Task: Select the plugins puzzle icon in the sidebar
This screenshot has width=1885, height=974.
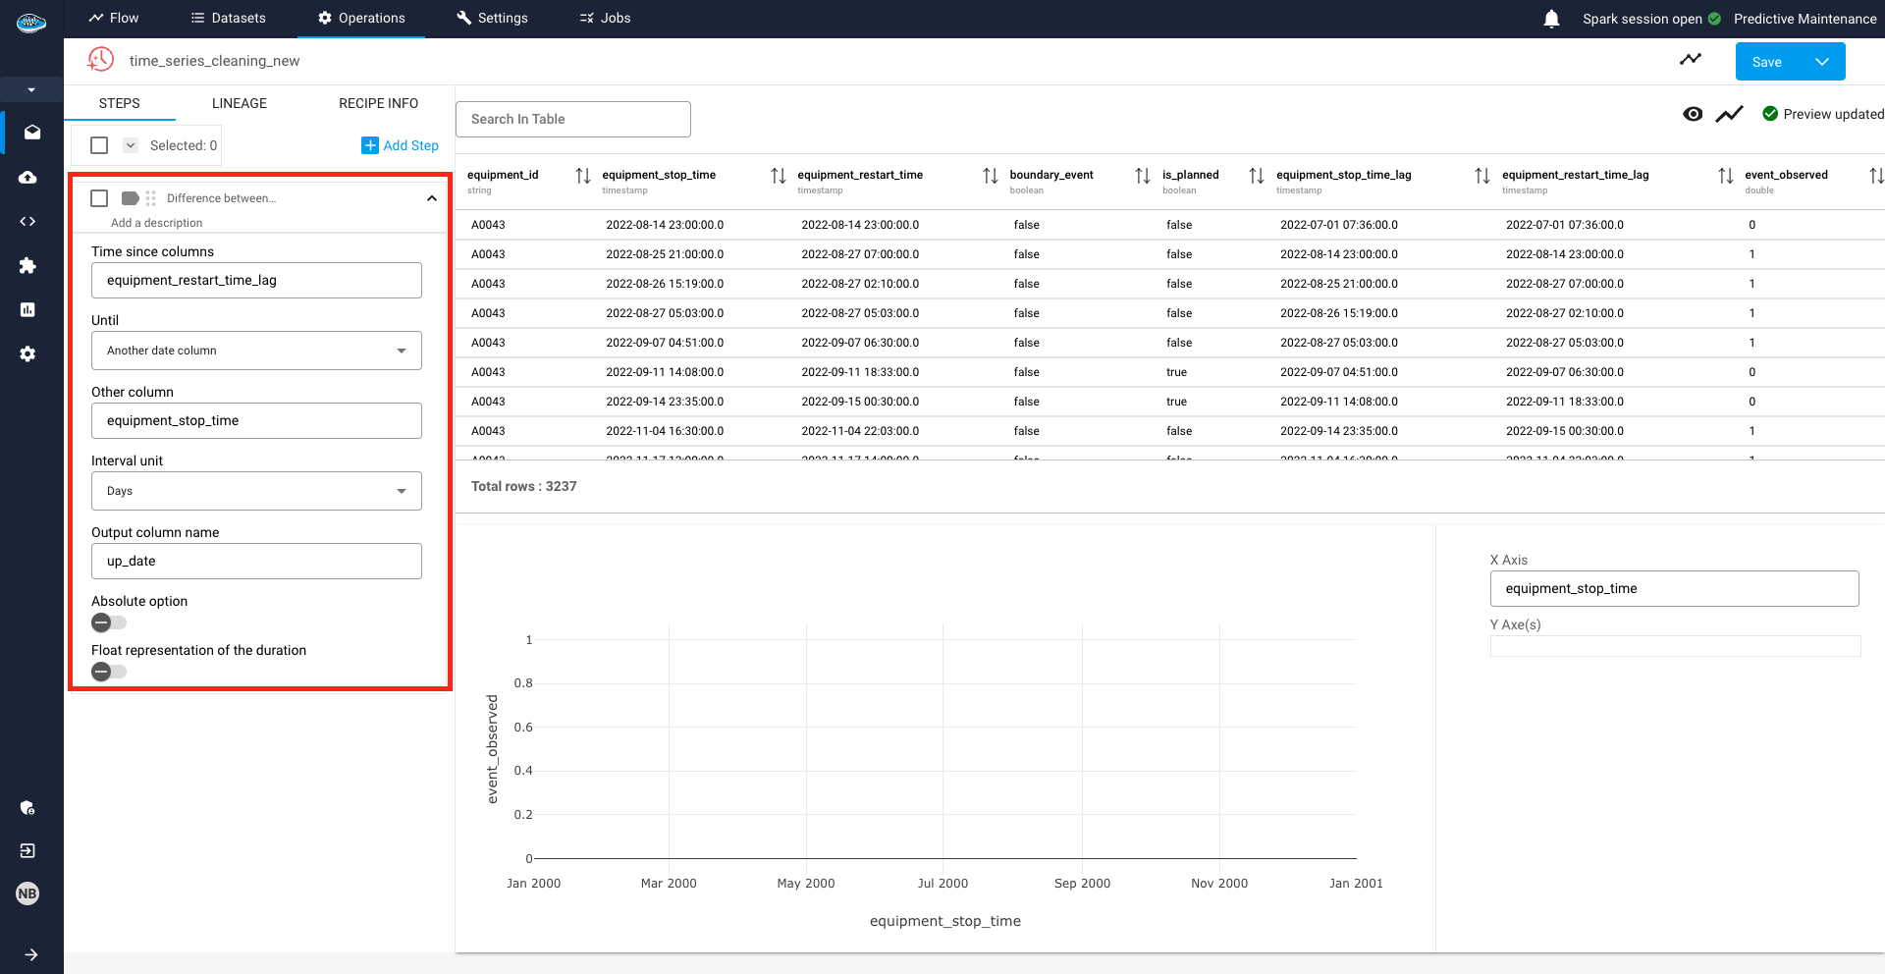Action: click(x=27, y=265)
